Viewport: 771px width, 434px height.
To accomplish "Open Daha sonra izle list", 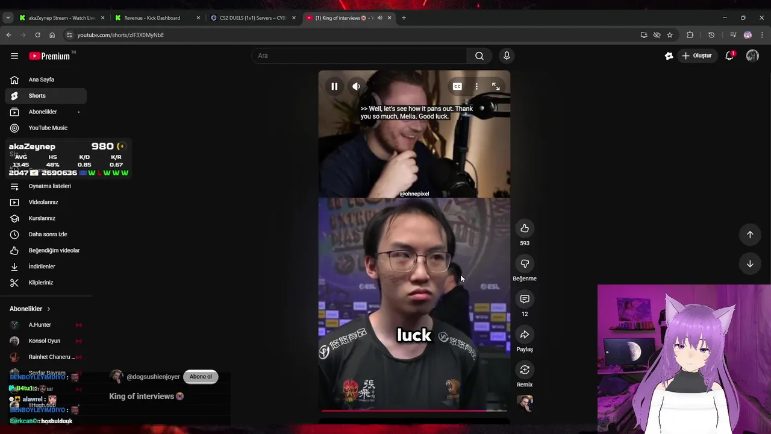I will (46, 234).
